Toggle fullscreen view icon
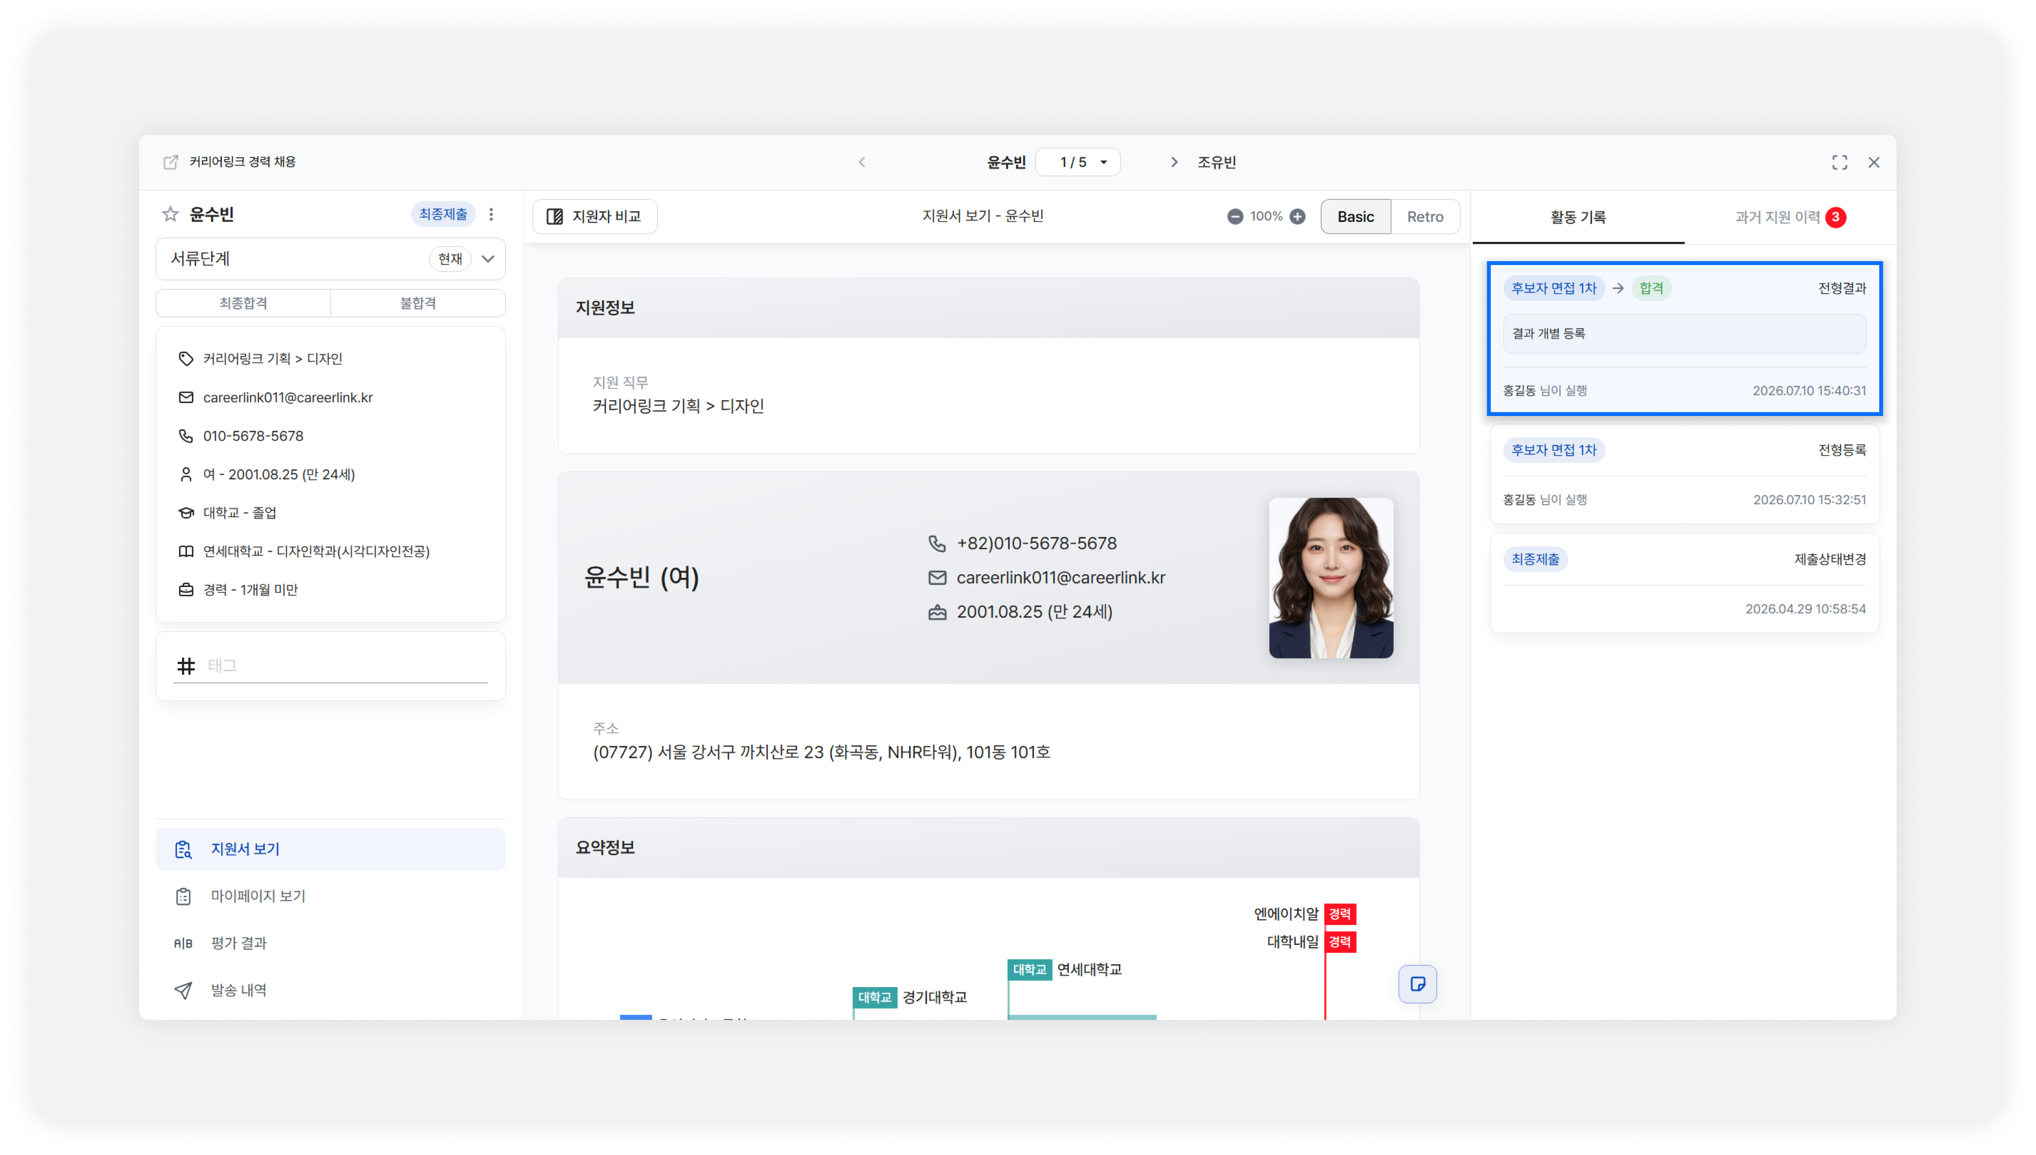Viewport: 2036px width, 1155px height. click(1839, 162)
